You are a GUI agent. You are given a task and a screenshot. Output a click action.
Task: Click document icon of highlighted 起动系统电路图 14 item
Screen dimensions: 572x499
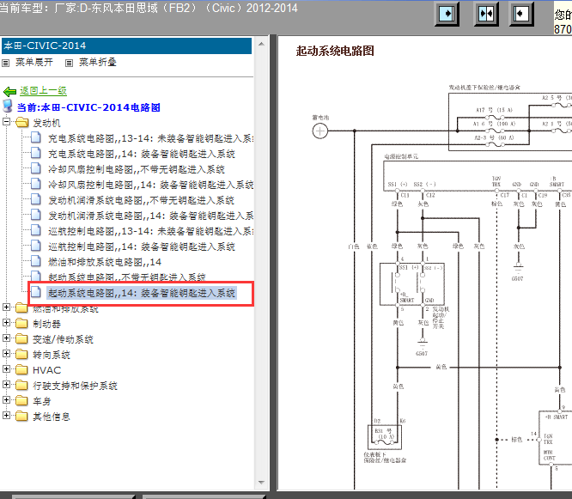click(36, 292)
